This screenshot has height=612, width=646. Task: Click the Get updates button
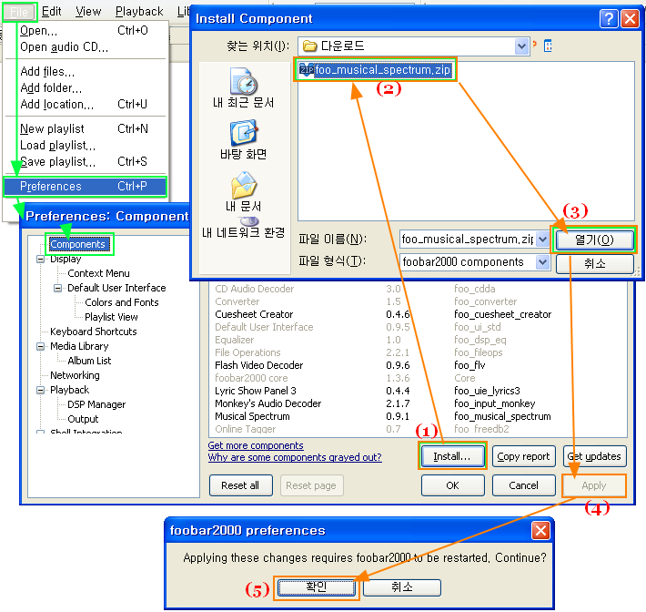[x=594, y=456]
